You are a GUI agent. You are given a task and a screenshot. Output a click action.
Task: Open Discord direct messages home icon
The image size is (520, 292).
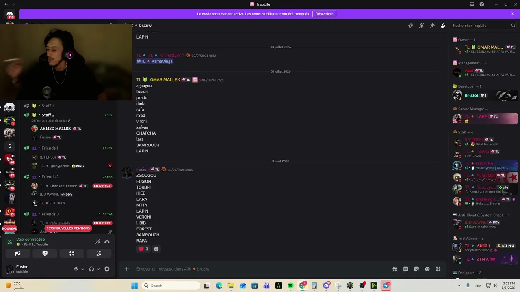(x=10, y=15)
